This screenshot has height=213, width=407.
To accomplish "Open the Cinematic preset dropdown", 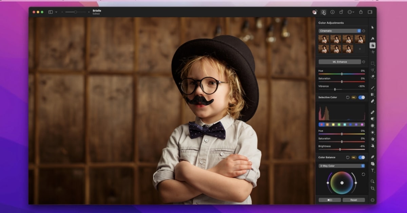I will [x=340, y=31].
